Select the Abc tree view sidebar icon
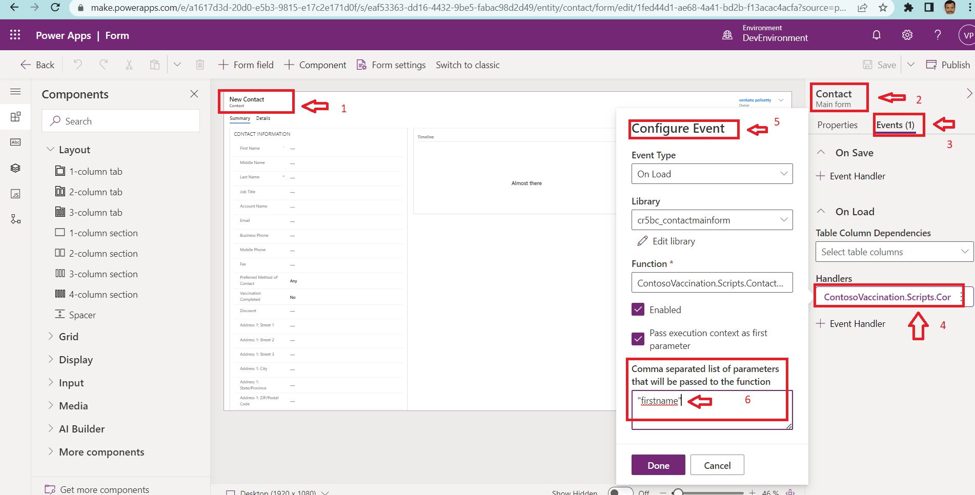The width and height of the screenshot is (975, 495). (15, 142)
